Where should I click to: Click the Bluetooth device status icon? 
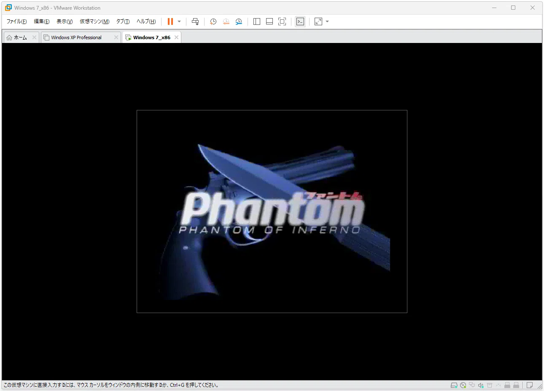[x=498, y=385]
